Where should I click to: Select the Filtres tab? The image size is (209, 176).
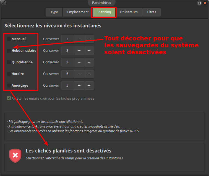pyautogui.click(x=151, y=12)
